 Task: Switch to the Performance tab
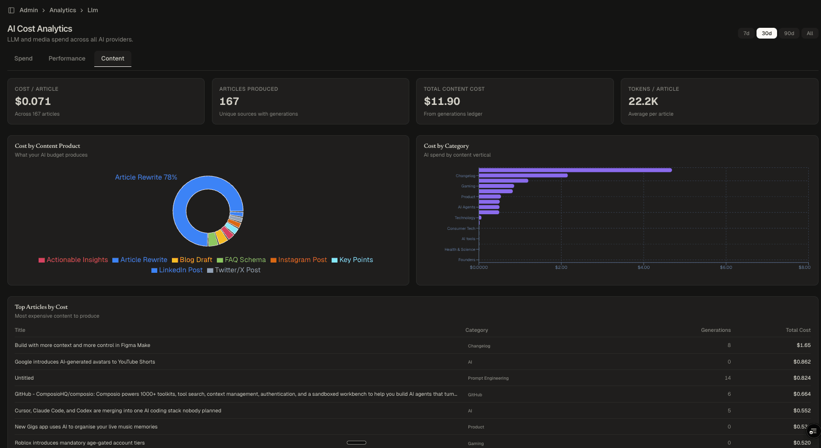[67, 59]
